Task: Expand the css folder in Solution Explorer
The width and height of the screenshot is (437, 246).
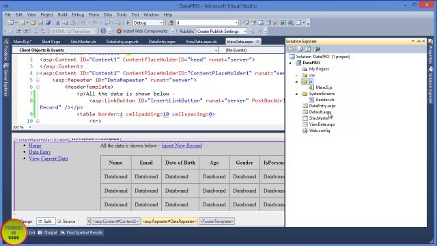Action: click(x=297, y=75)
